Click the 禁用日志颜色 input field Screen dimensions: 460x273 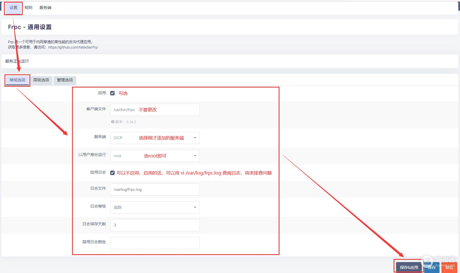[x=155, y=243]
